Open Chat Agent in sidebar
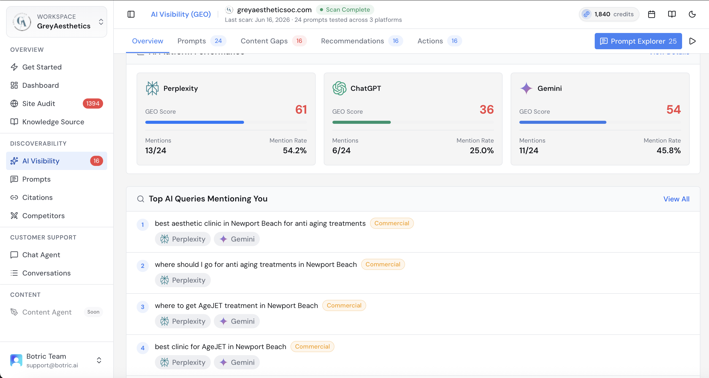Image resolution: width=709 pixels, height=378 pixels. tap(56, 255)
